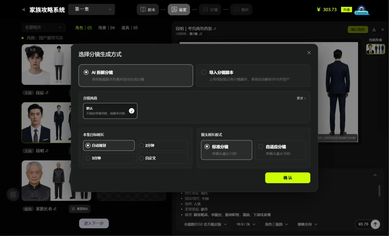The height and width of the screenshot is (236, 389).
Task: Choose 3分钟 target duration
Action: [109, 158]
